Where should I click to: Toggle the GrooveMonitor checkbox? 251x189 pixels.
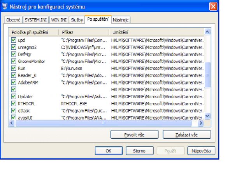coord(14,61)
